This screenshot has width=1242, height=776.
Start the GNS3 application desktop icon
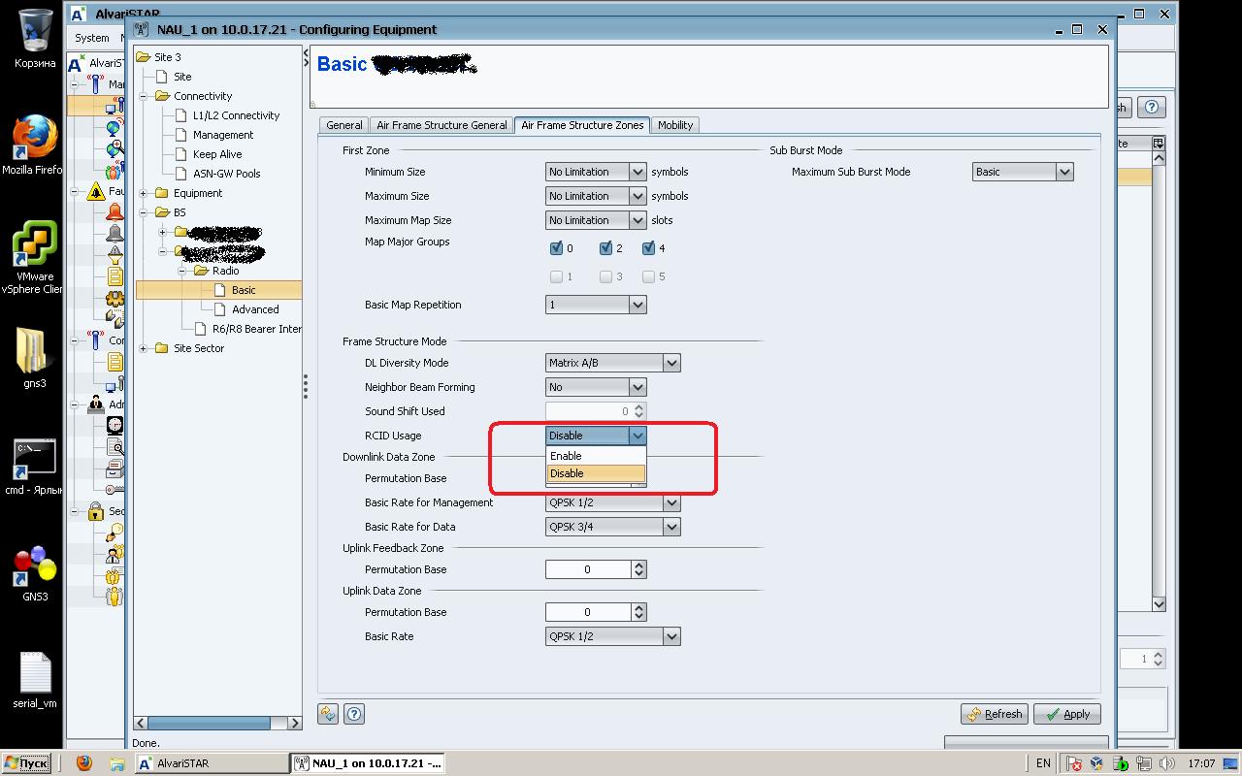point(35,572)
